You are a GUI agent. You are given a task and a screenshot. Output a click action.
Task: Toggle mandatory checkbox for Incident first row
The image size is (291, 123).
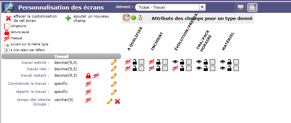coord(165,62)
